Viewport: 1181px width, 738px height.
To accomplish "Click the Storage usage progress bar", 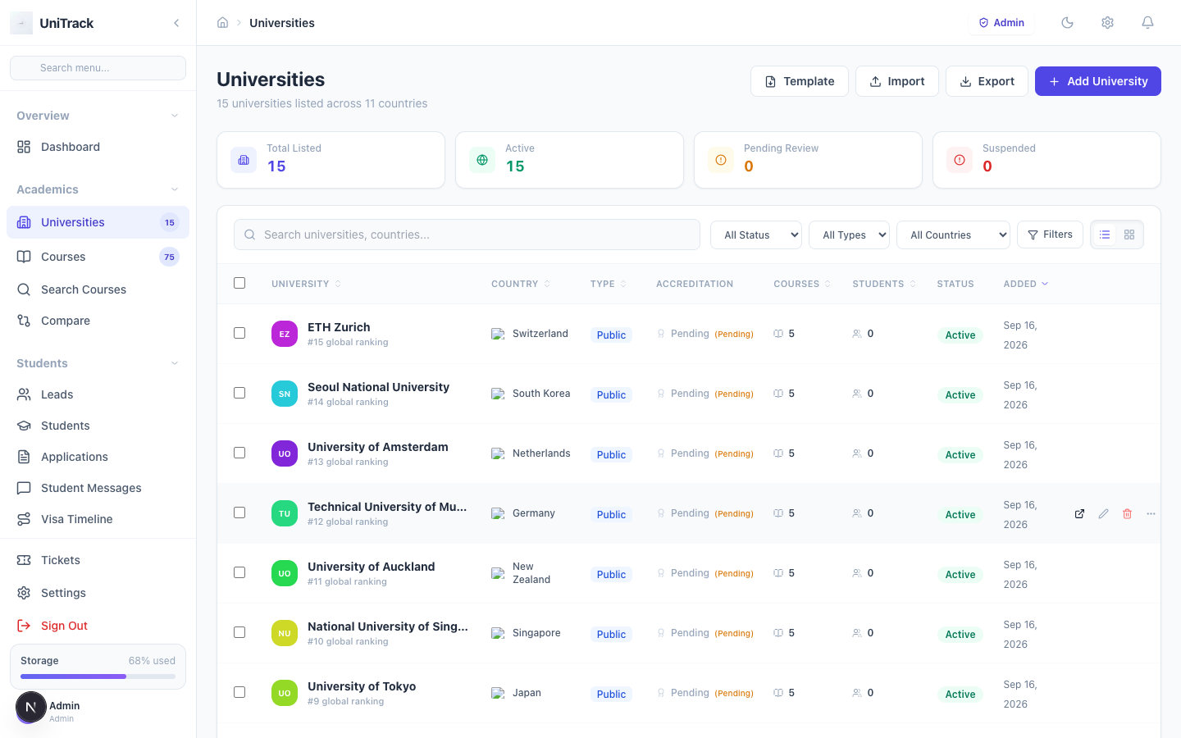I will [98, 676].
